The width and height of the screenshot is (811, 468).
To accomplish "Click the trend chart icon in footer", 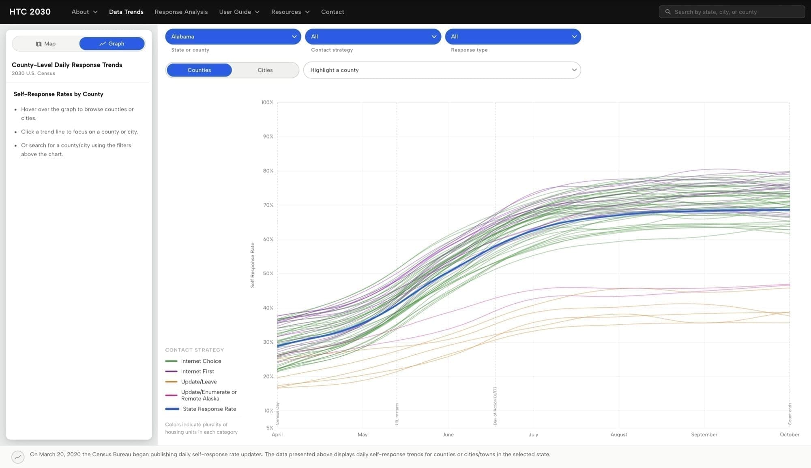I will pos(18,457).
